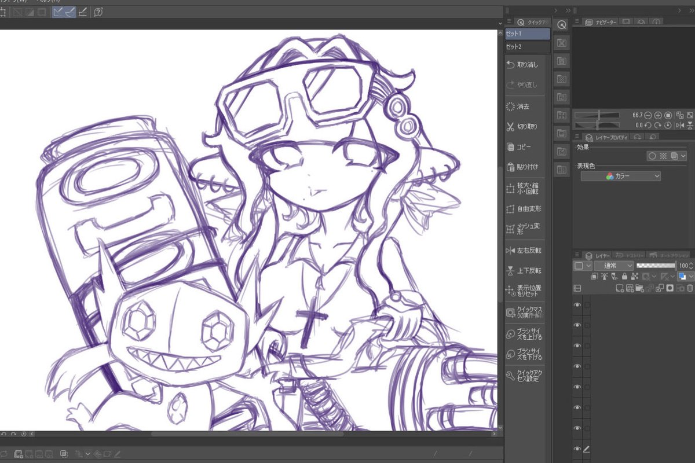Viewport: 695px width, 463px height.
Task: Click Navigator flip horizontal icon
Action: pyautogui.click(x=680, y=125)
